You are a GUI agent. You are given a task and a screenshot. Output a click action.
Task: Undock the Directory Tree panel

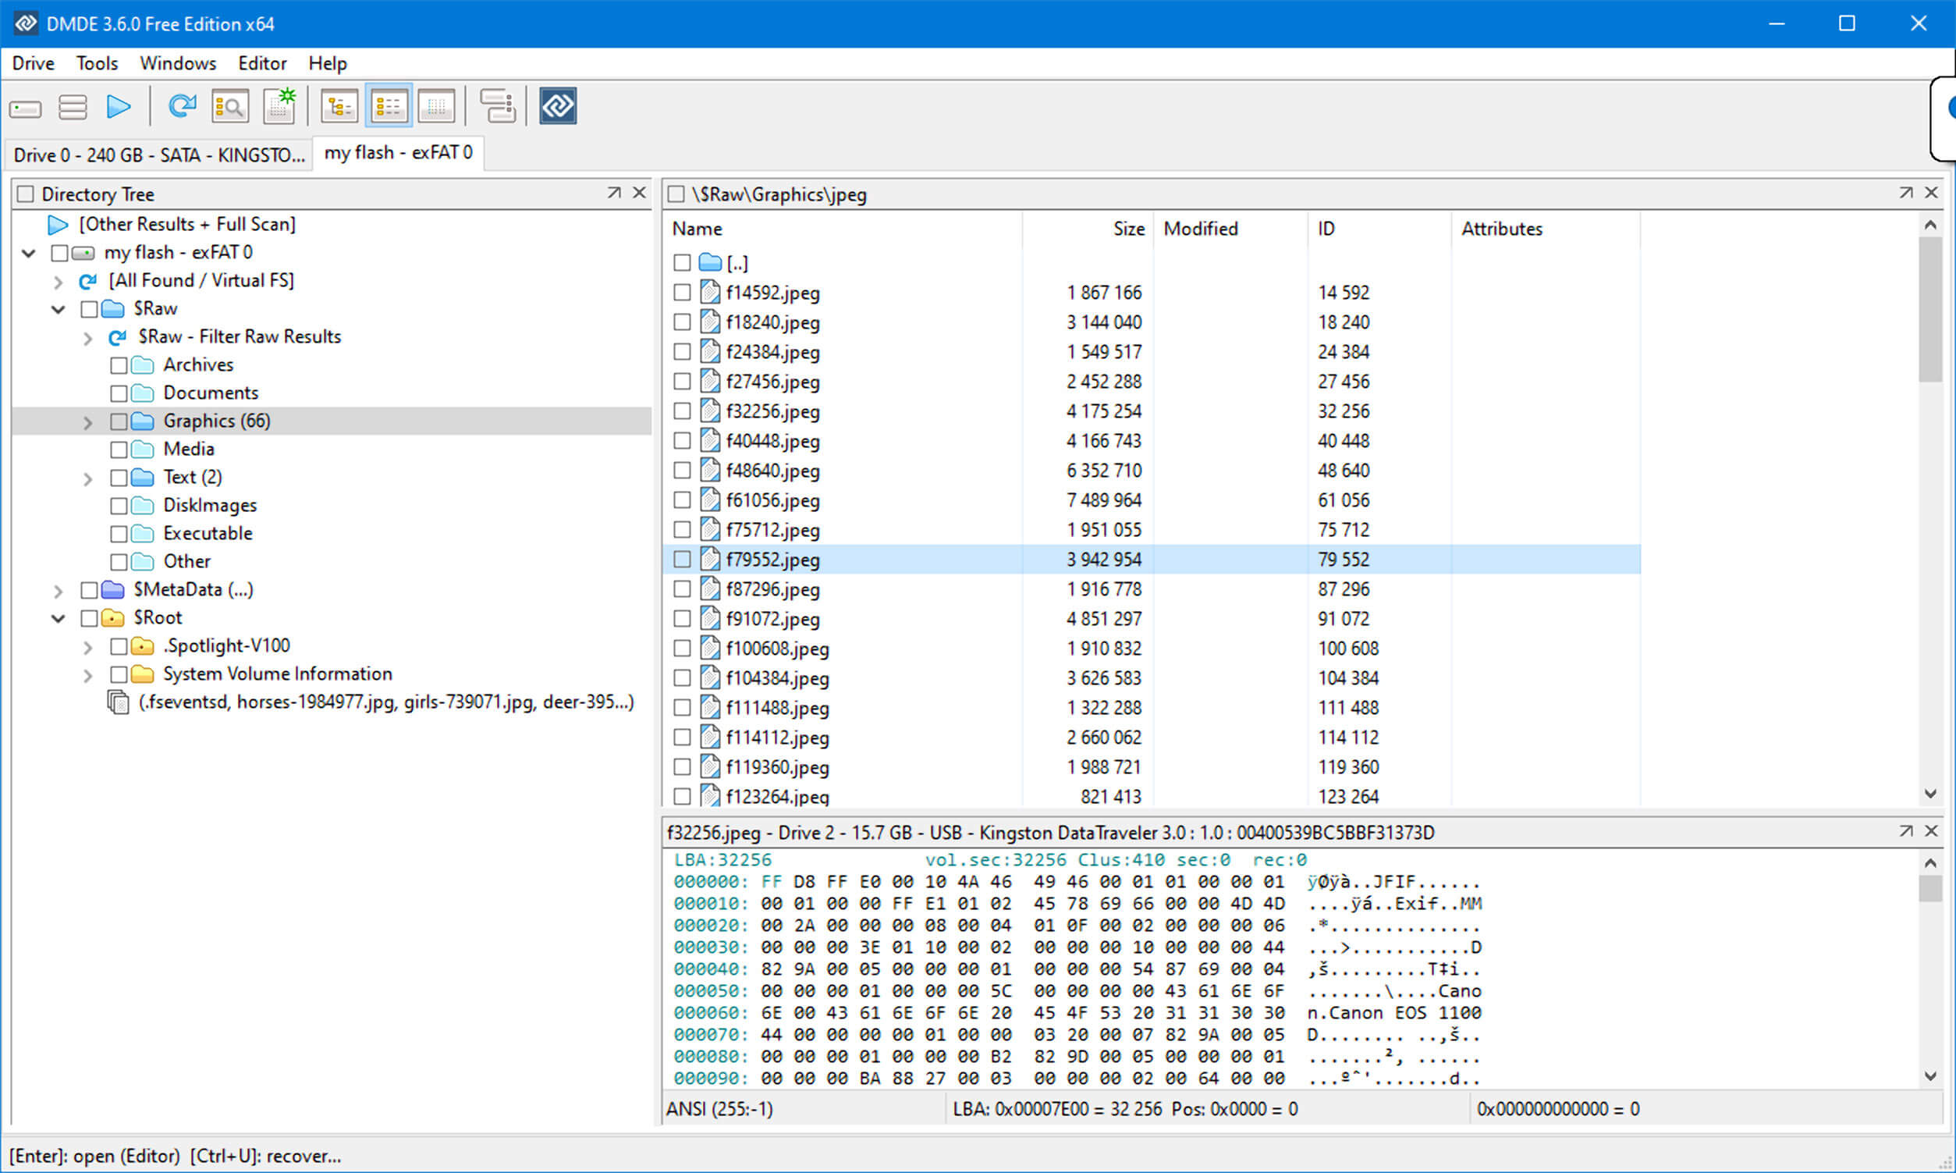click(614, 193)
